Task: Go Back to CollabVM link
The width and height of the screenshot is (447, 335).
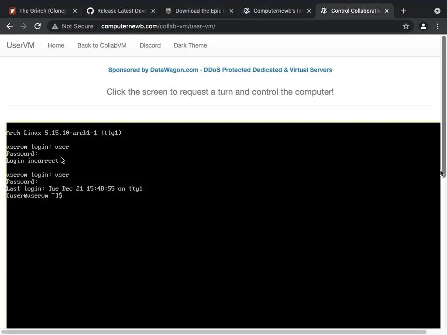Action: (x=102, y=45)
